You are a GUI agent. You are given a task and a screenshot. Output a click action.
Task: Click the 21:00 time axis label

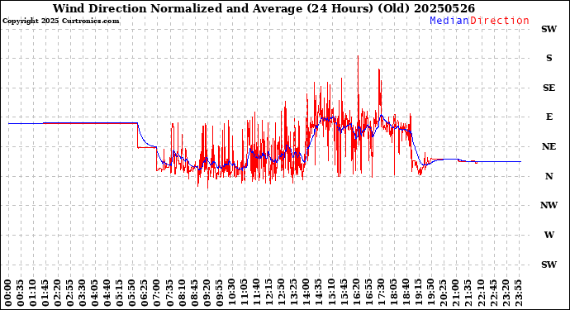point(456,293)
